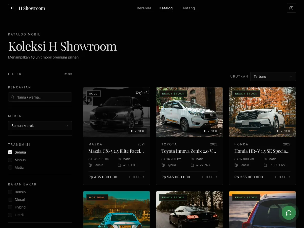304x228 pixels.
Task: Open the Tentang page
Action: point(188,8)
